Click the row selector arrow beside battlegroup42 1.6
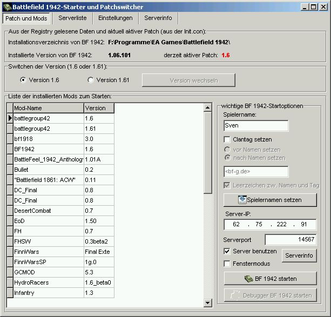 [x=10, y=118]
